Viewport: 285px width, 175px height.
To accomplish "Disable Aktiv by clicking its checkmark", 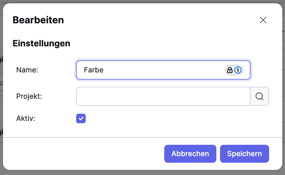I will pos(81,118).
